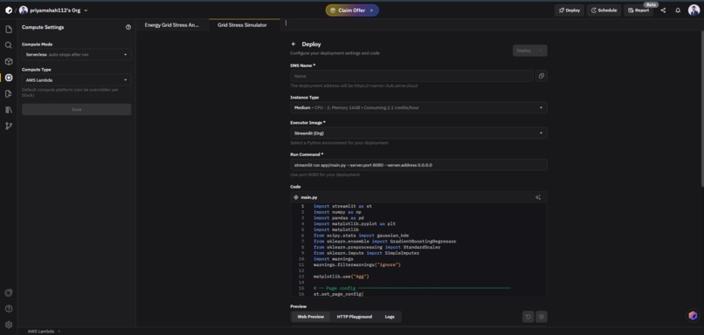
Task: Click the Deploy button in top bar
Action: [569, 10]
